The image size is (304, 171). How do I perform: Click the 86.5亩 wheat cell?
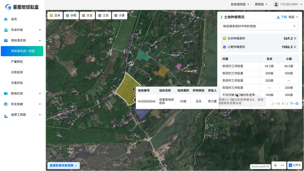(x=289, y=66)
